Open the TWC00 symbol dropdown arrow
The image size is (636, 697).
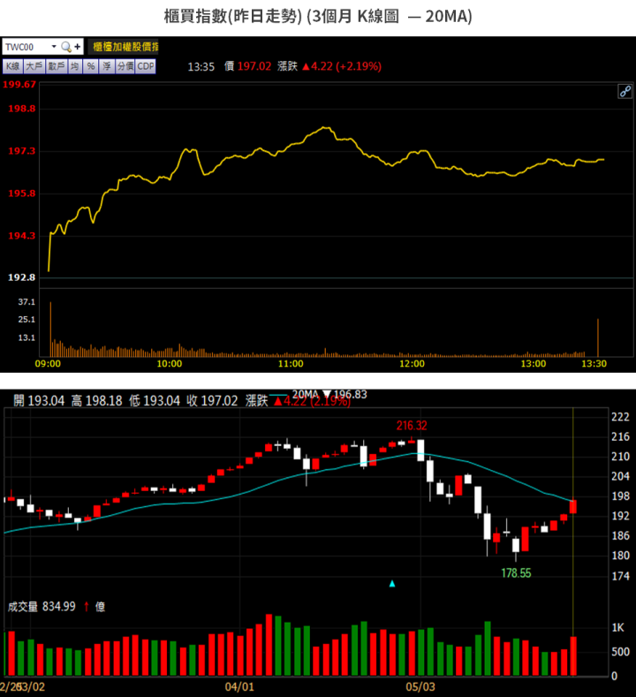click(x=54, y=47)
